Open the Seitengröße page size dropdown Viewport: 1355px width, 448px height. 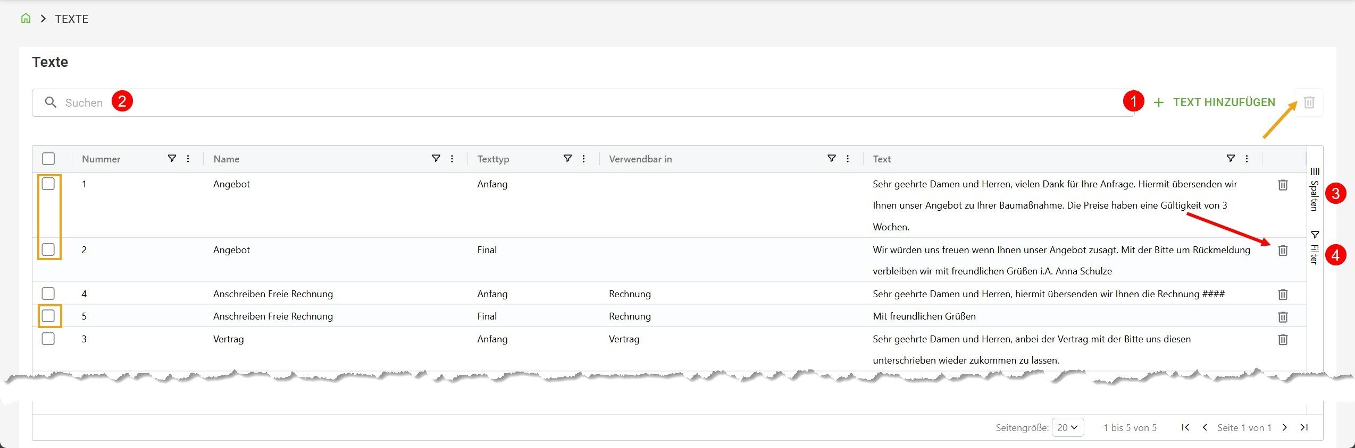[1067, 427]
